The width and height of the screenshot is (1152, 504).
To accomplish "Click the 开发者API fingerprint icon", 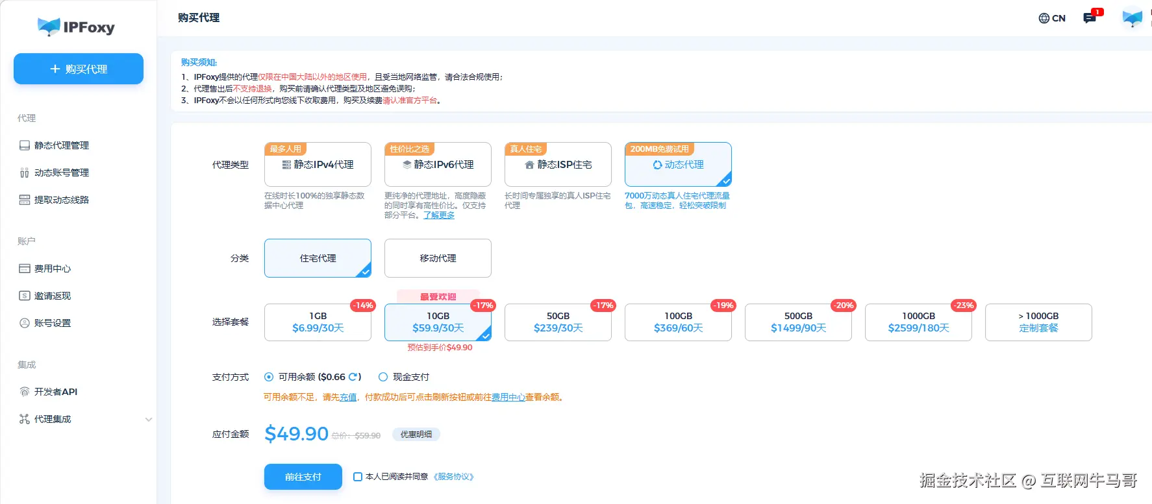I will [x=25, y=392].
